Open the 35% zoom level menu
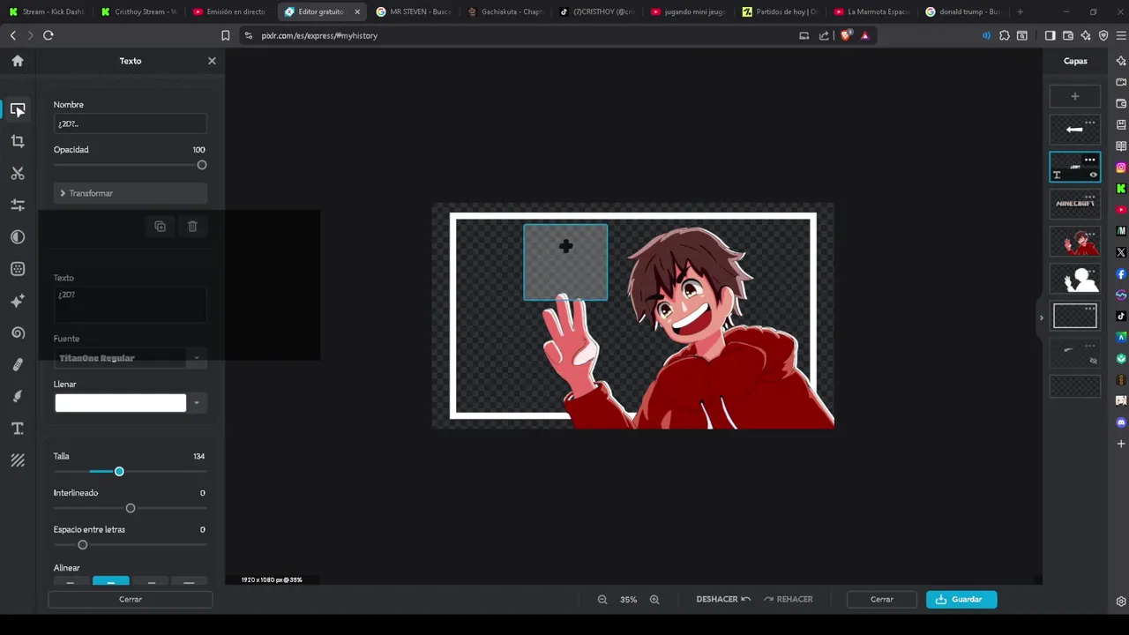The height and width of the screenshot is (635, 1129). [628, 600]
